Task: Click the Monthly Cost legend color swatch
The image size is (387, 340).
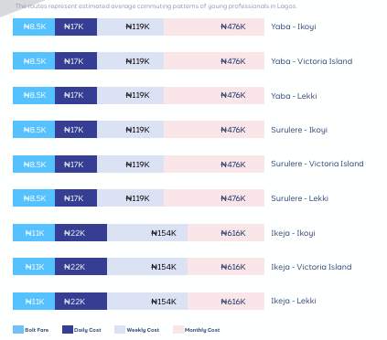Action: pos(178,329)
